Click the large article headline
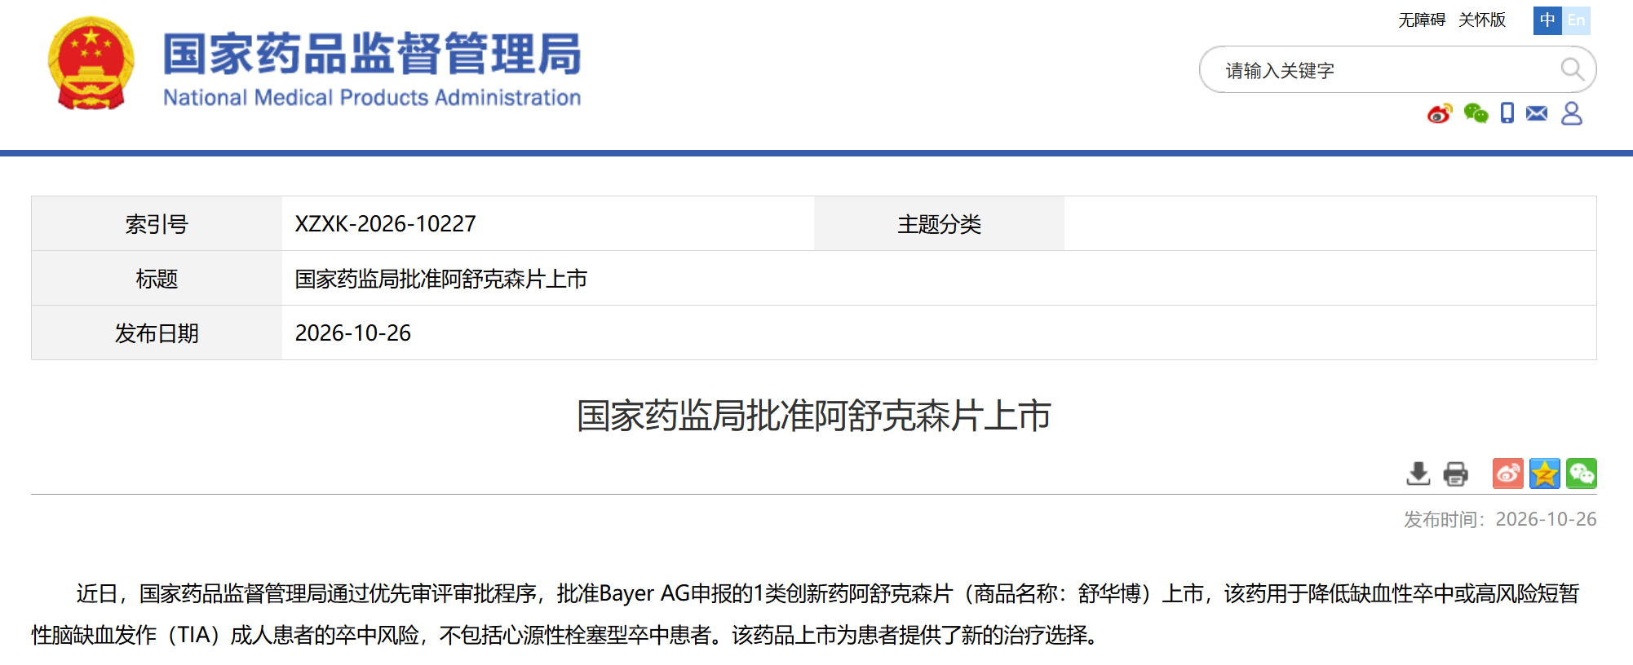The width and height of the screenshot is (1633, 665). 814,416
